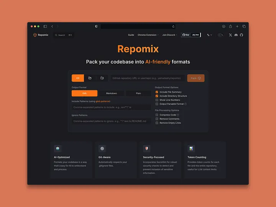Open a new tab with plus icon
This screenshot has height=207, width=276.
(237, 26)
